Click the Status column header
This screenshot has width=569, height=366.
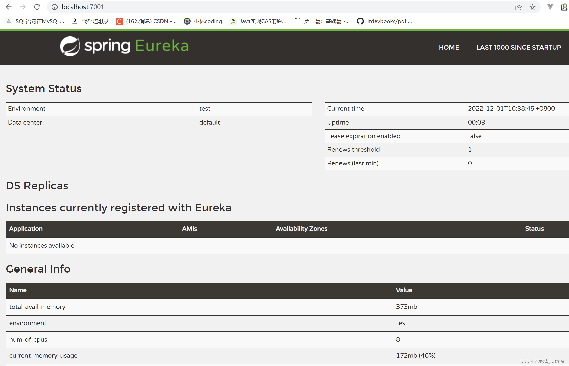[534, 229]
